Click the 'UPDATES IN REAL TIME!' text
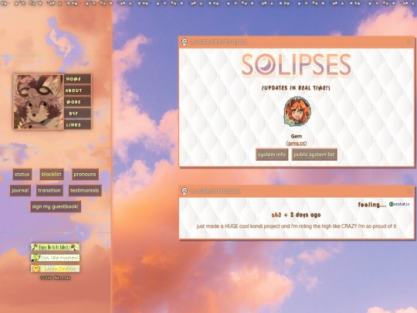 pyautogui.click(x=296, y=88)
